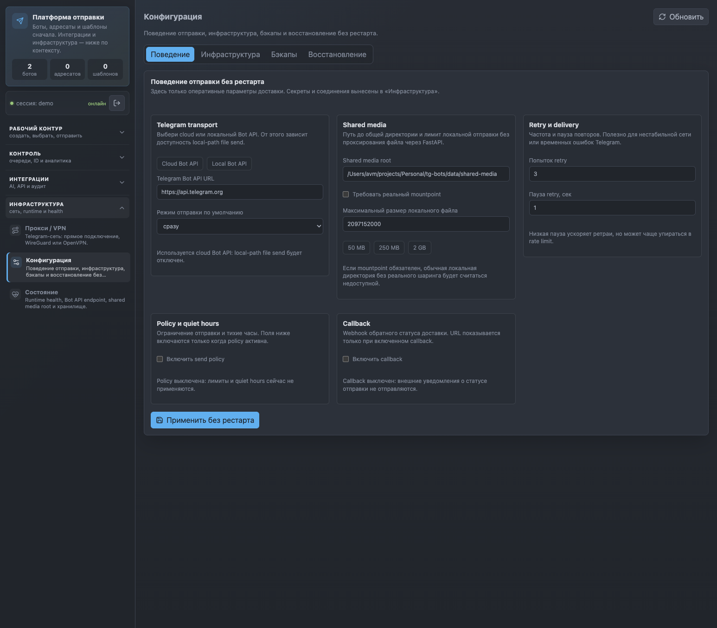717x628 pixels.
Task: Click the 0 шаблонов counter tile
Action: (105, 70)
